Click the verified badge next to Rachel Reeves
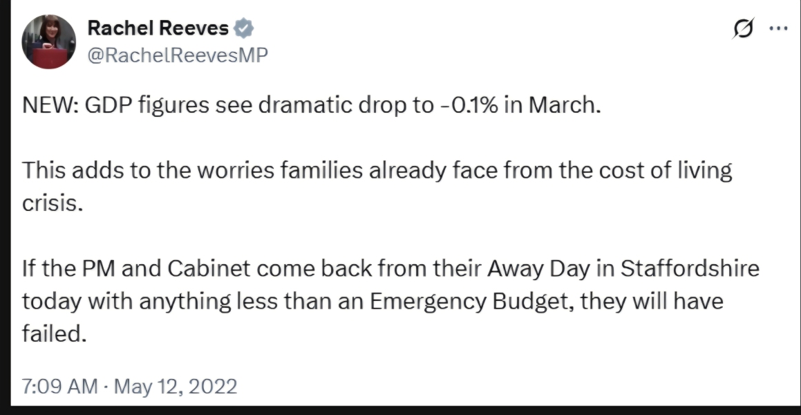 tap(243, 28)
